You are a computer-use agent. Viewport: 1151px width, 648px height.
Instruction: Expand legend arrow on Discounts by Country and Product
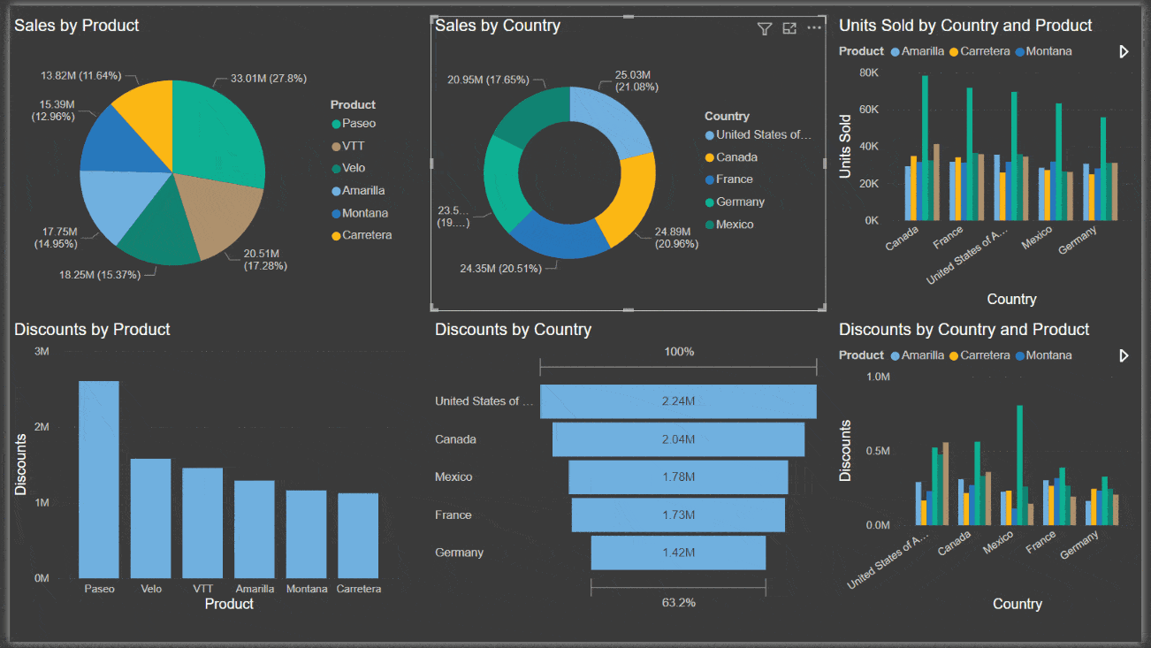coord(1124,354)
